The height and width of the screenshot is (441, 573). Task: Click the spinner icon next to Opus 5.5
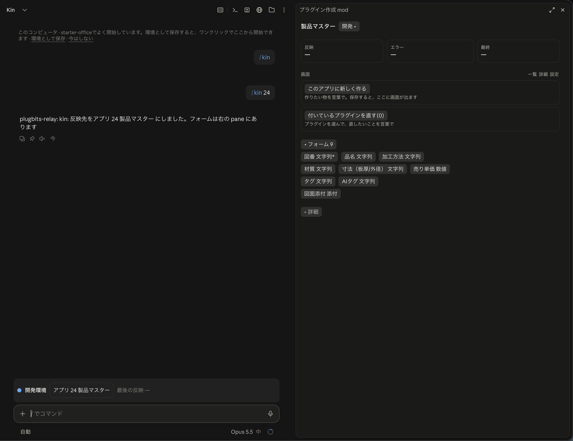tap(270, 432)
